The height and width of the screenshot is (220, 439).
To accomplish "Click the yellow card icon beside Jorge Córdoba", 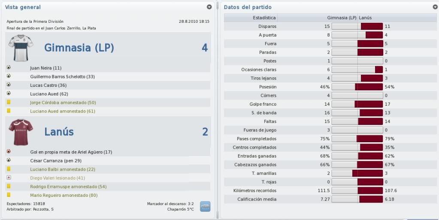I will coord(9,102).
